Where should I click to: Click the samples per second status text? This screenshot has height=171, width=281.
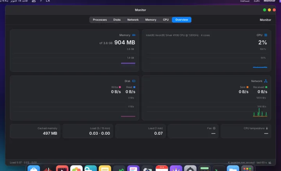(x=247, y=162)
